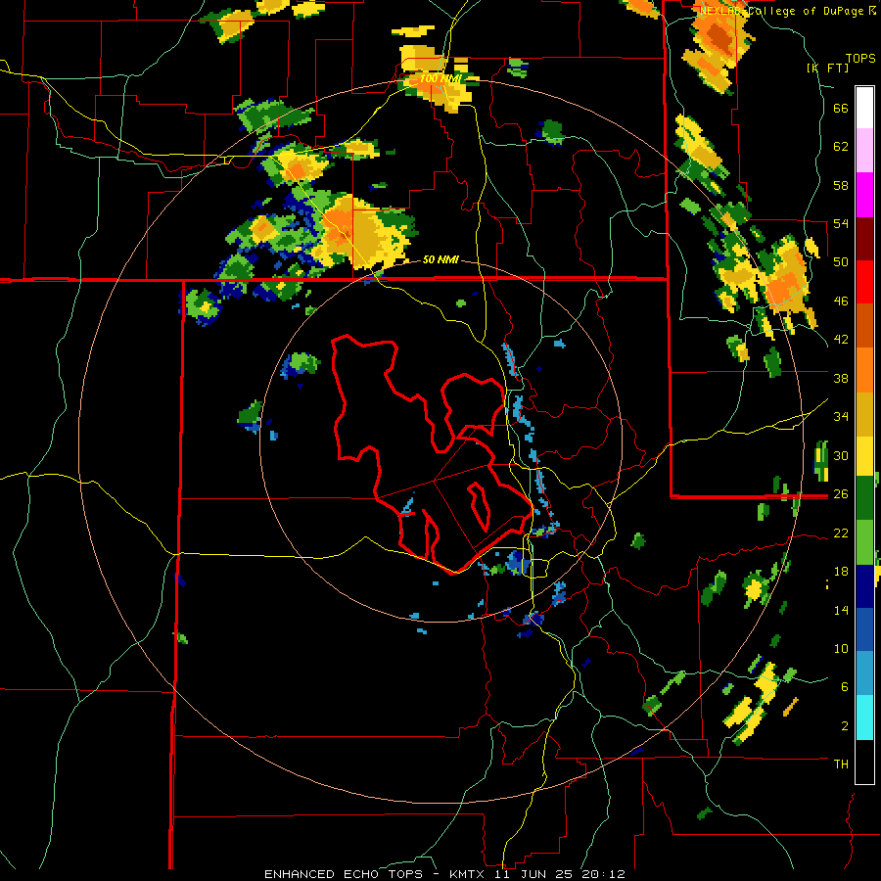Viewport: 881px width, 881px height.
Task: Click the medium blue legend swatch
Action: coord(864,629)
